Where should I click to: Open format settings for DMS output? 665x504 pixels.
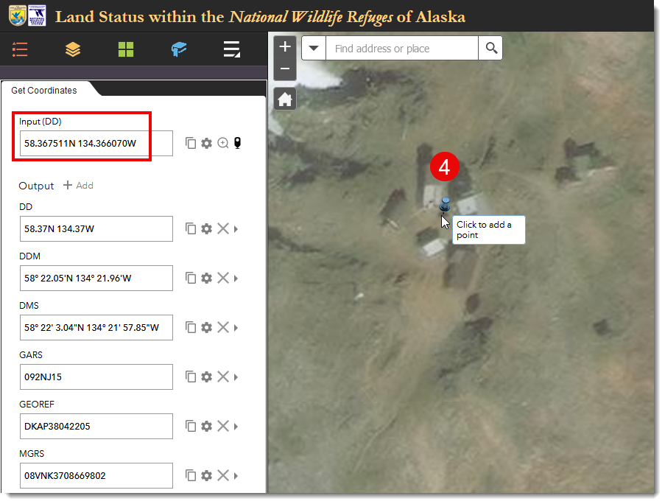pyautogui.click(x=207, y=327)
